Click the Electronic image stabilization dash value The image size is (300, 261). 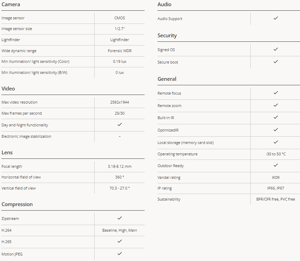[x=119, y=137]
